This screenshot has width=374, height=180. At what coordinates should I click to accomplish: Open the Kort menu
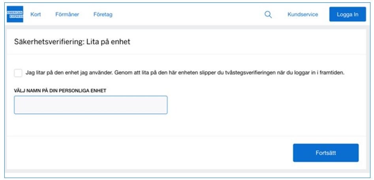36,15
